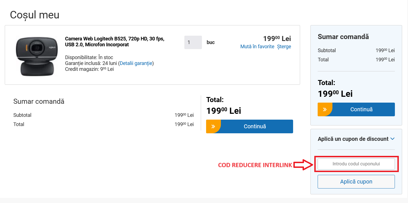Screen dimensions: 408x203
Task: Collapse the discount coupon section chevron
Action: 393,139
